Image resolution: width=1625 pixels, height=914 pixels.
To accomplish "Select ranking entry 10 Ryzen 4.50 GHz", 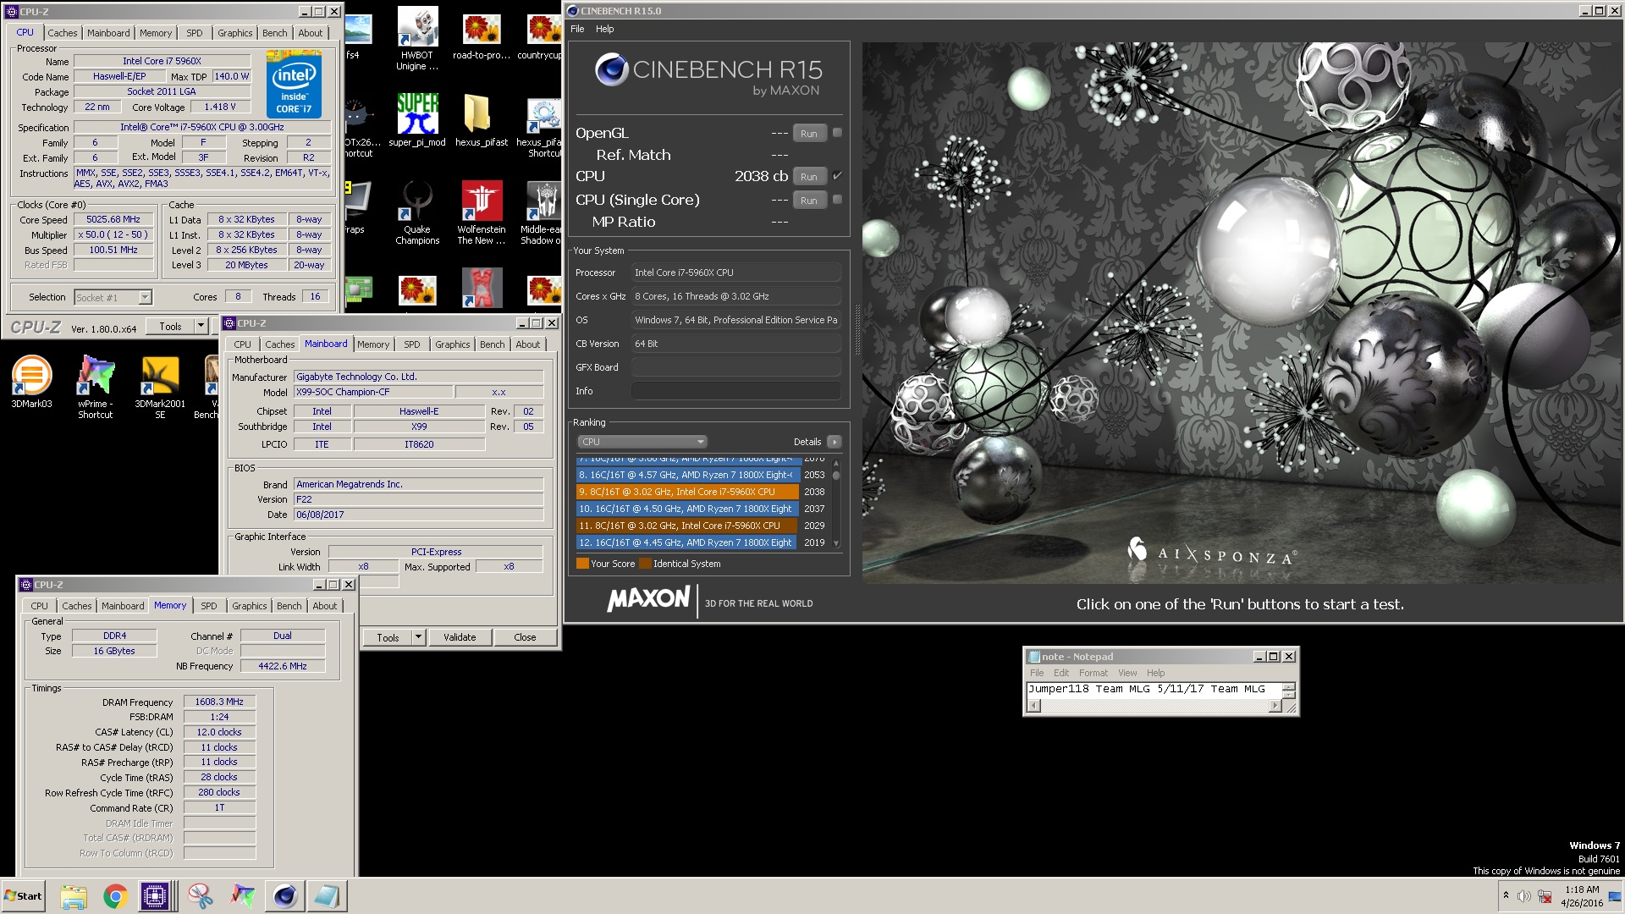I will (687, 509).
